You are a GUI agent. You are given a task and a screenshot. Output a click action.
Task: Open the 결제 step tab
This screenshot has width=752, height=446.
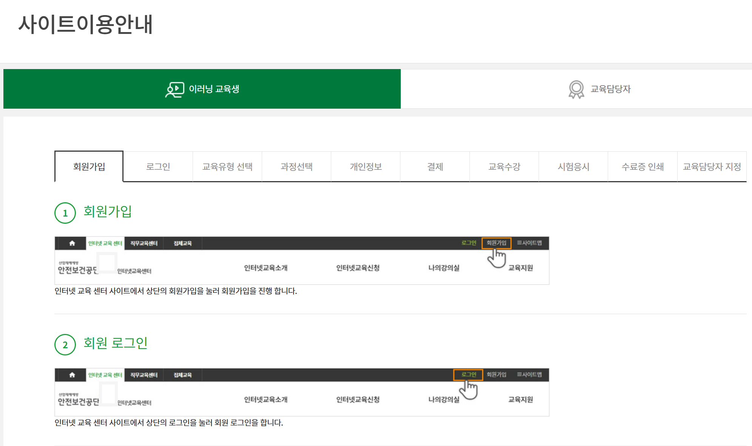point(435,167)
